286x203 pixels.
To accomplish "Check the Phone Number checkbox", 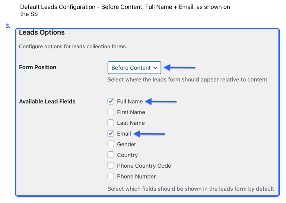I will point(111,176).
